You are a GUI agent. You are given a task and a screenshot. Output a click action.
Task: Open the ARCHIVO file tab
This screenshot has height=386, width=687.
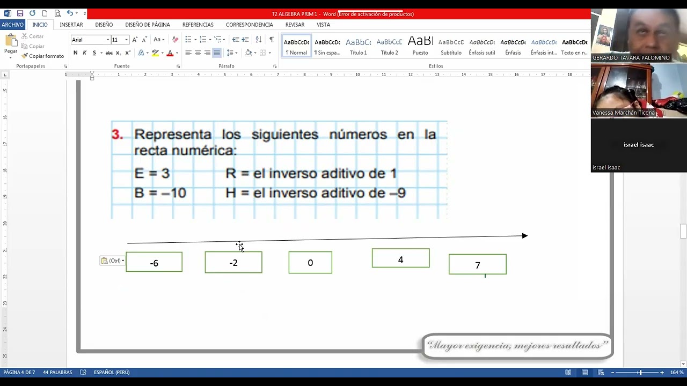pyautogui.click(x=12, y=25)
